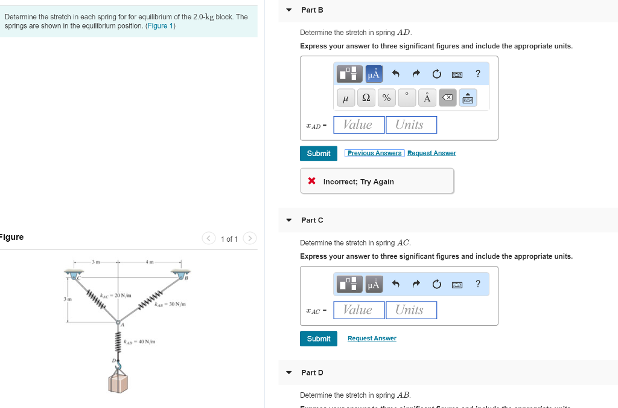Click the backspace delete key in the symbol row
Image resolution: width=618 pixels, height=408 pixels.
tap(447, 97)
